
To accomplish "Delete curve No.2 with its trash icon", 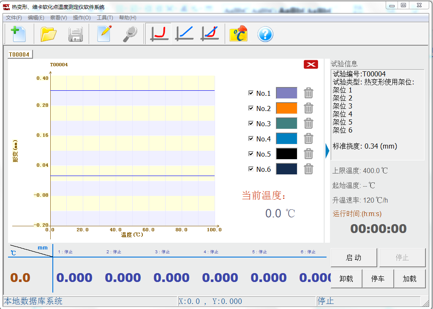I will click(x=308, y=108).
